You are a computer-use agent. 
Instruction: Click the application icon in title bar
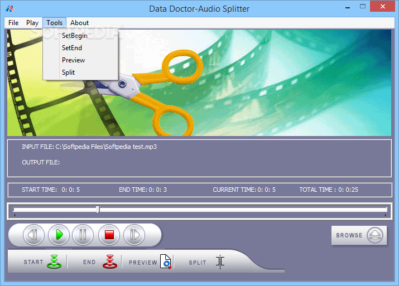tap(10, 9)
